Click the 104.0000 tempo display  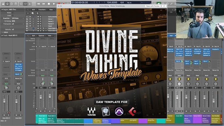coord(112,3)
